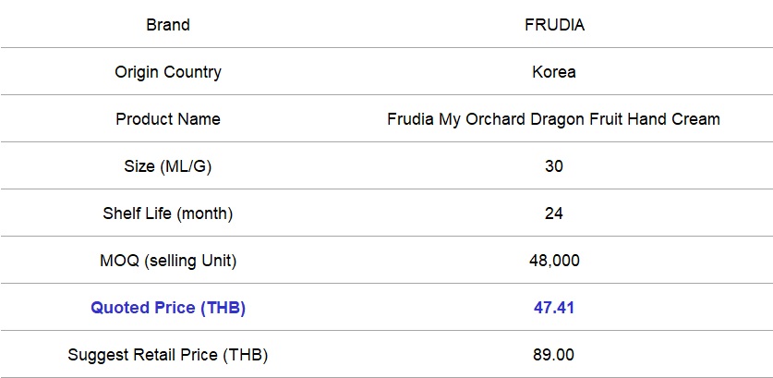Viewport: 773px width, 378px height.
Task: Click '(month)' in the Shelf Life label
Action: point(203,213)
